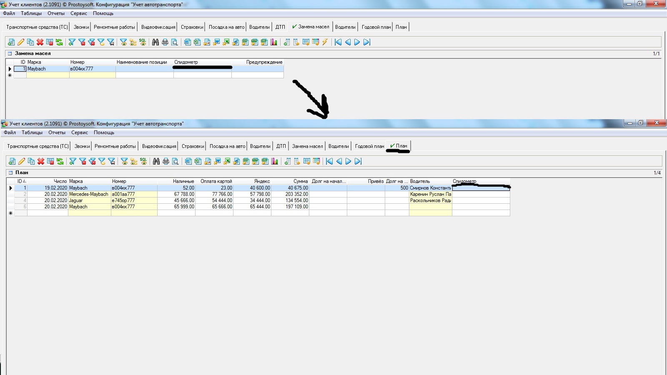Click the SQL filter icon in upper window toolbar
The image size is (667, 375).
pyautogui.click(x=143, y=42)
